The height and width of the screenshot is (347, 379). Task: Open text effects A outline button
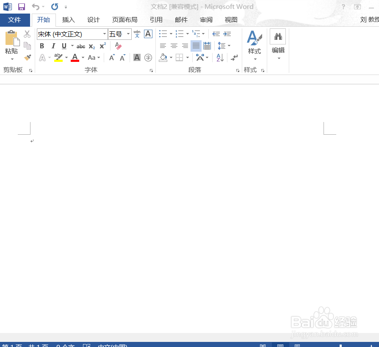(42, 58)
